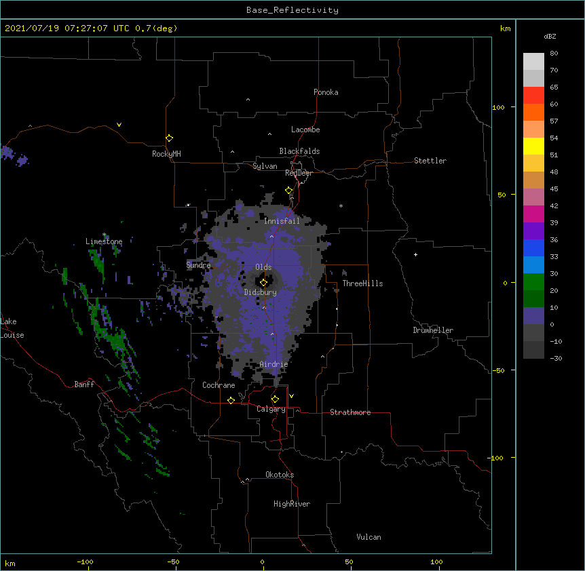Click the yellow diamond marker south of RedDeer

tap(288, 191)
